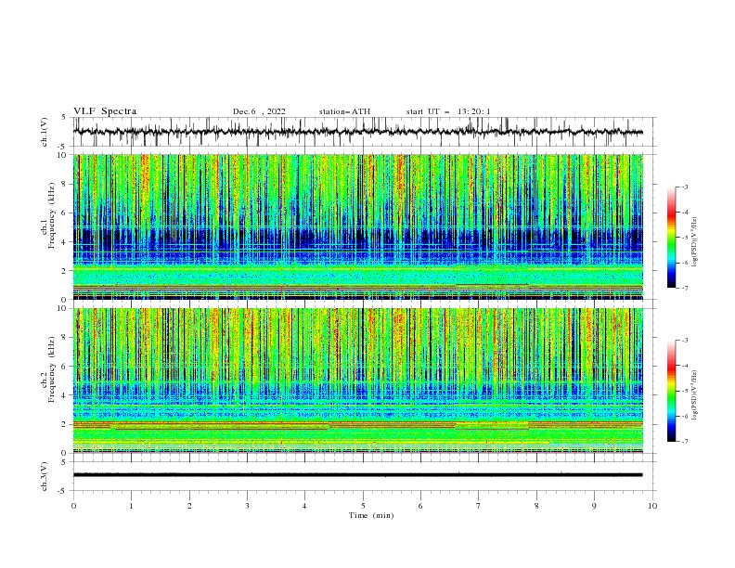
Task: Click the time axis tick label 6
Action: [x=420, y=506]
